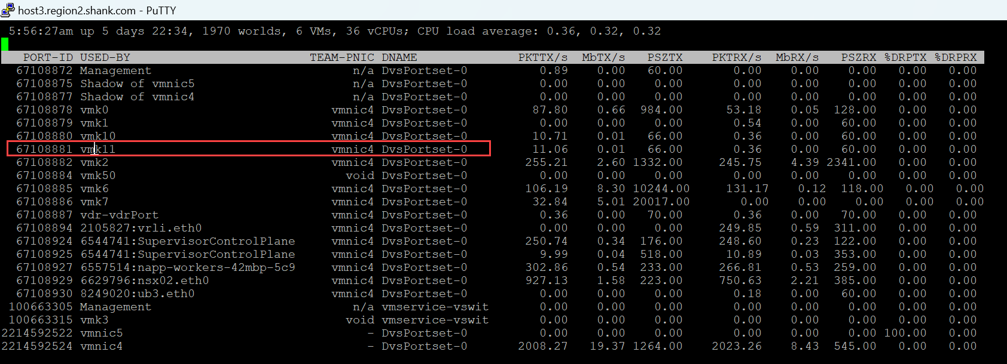Click 6629796:nsx02.eth0 entry
Screen dimensions: 1007x364
coord(145,280)
